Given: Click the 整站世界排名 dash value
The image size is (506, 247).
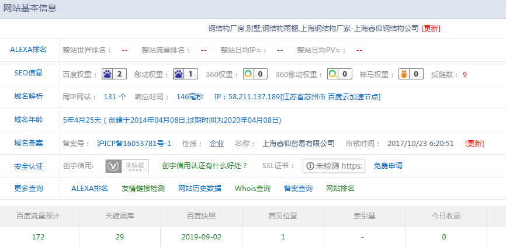Looking at the screenshot, I should point(124,51).
